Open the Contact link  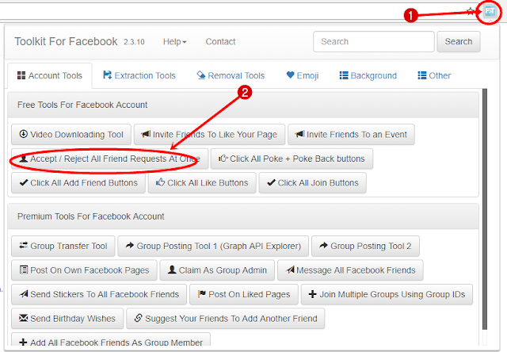click(220, 41)
